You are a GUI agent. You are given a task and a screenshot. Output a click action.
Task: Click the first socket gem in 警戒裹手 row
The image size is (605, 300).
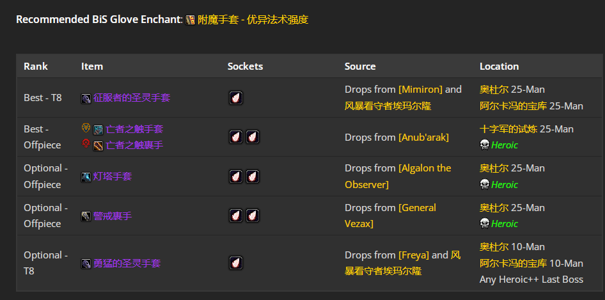pyautogui.click(x=236, y=216)
